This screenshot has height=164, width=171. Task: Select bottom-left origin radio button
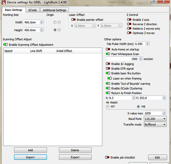(55, 30)
